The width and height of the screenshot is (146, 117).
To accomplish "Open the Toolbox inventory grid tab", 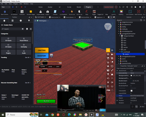I will pos(13,20).
